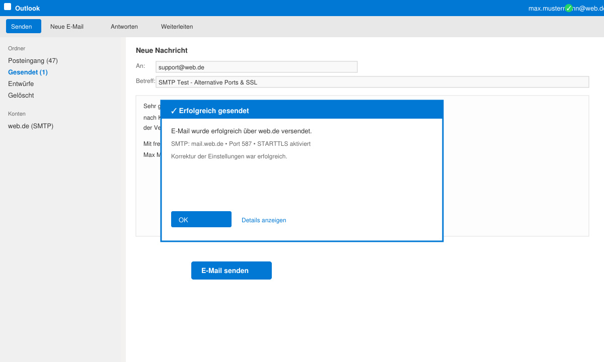Click the green checkmark status badge
Screen dimensions: 604x362
(x=569, y=8)
